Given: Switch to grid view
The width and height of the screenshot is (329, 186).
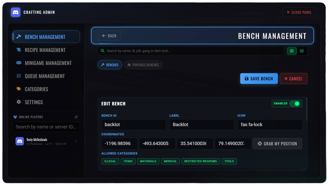Looking at the screenshot, I should [302, 51].
